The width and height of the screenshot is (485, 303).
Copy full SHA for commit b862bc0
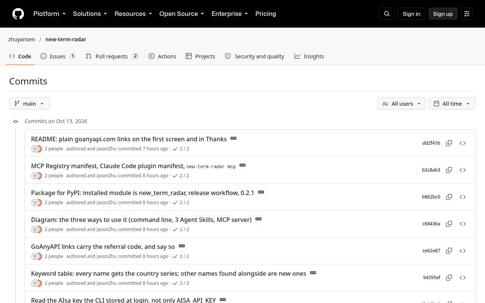point(449,197)
